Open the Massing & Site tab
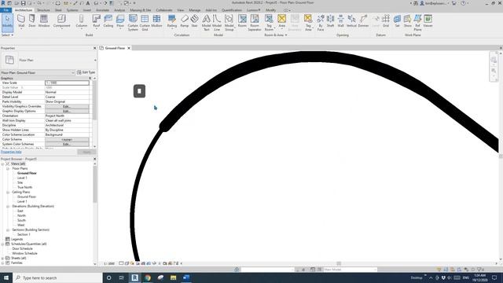This screenshot has height=283, width=503. point(141,10)
